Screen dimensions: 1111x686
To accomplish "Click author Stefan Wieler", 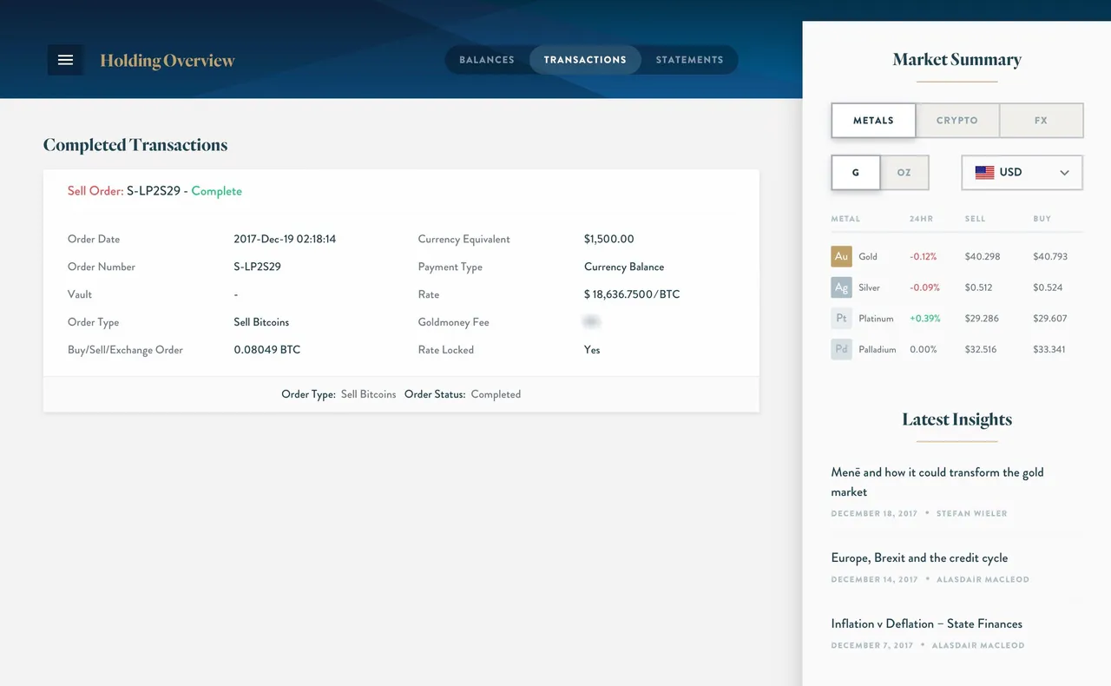I will tap(972, 513).
